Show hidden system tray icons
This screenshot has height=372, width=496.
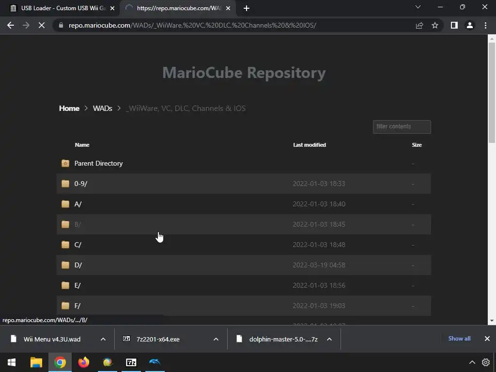[472, 362]
